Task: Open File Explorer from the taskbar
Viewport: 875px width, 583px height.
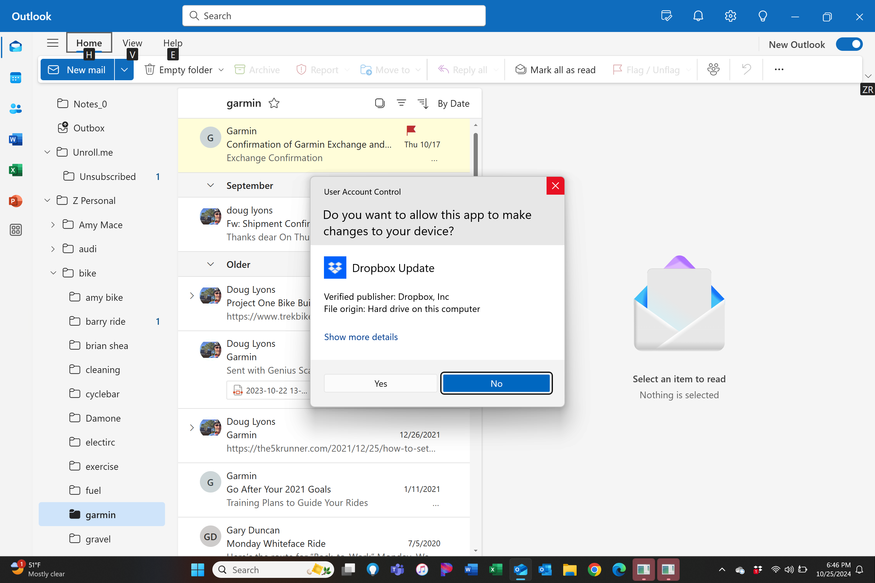Action: (570, 570)
